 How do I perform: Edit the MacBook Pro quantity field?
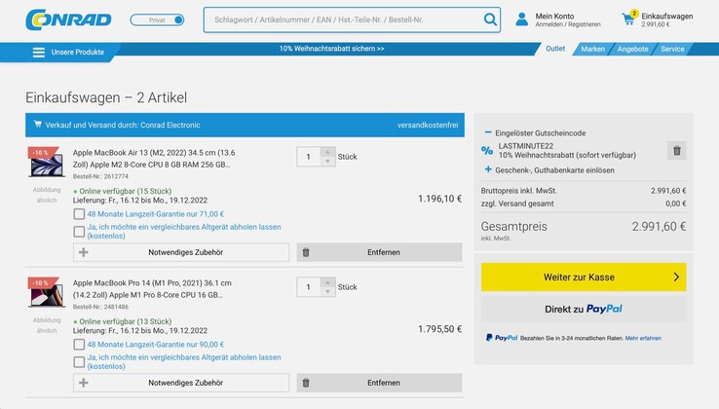pyautogui.click(x=309, y=287)
